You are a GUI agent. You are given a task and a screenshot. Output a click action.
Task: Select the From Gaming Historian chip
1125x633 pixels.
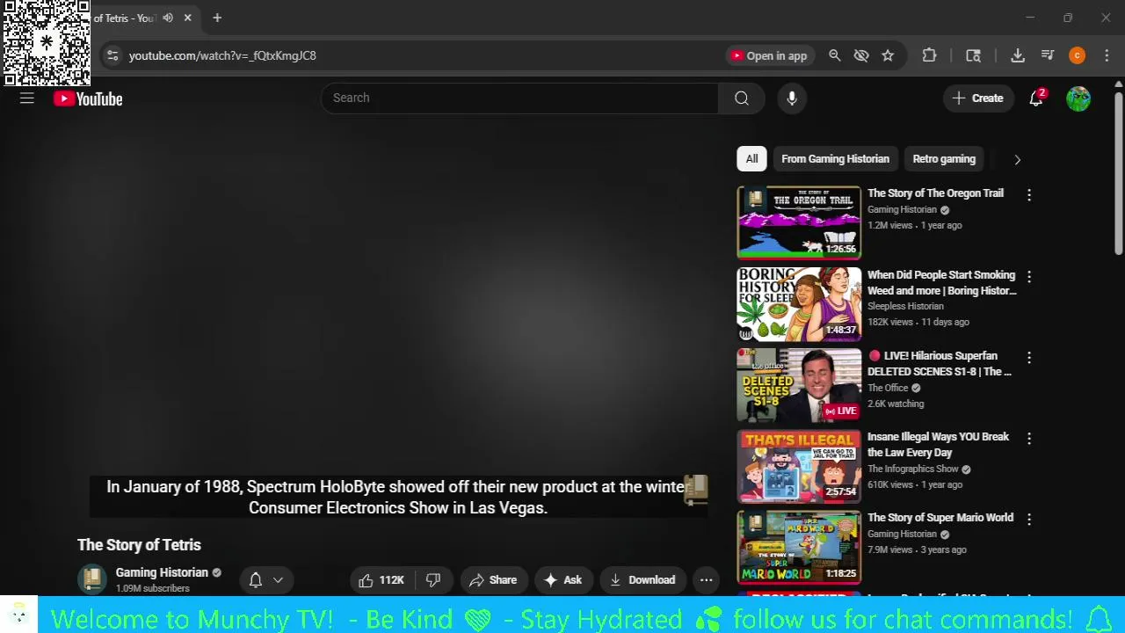835,159
